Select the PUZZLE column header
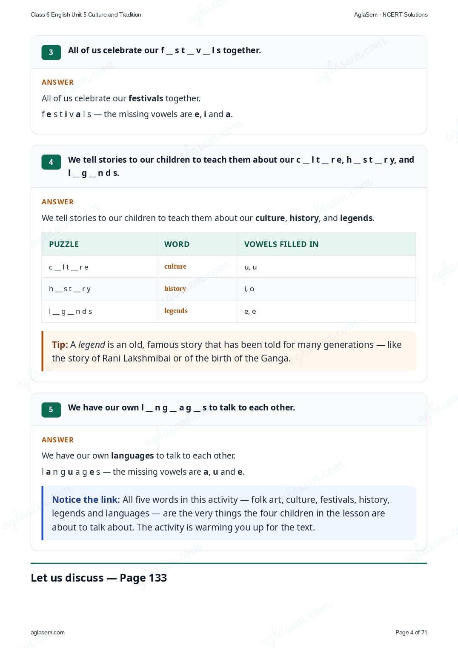The height and width of the screenshot is (648, 458). pyautogui.click(x=64, y=244)
